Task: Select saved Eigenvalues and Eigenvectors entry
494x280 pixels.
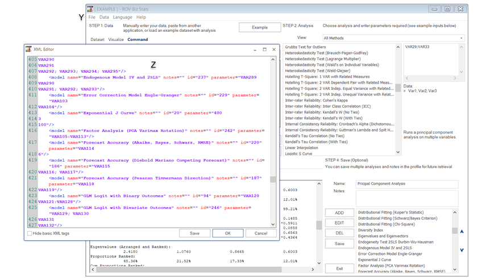Action: point(383,236)
